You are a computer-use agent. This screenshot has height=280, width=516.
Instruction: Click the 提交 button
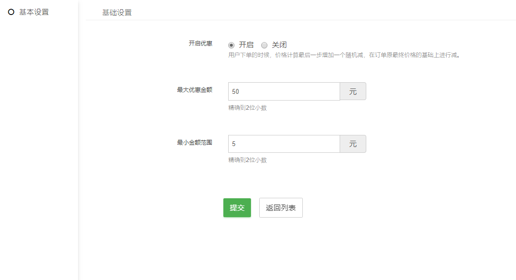(x=237, y=207)
